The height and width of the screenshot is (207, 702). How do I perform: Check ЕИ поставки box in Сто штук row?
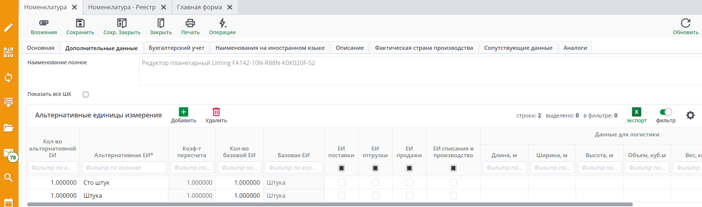pos(342,182)
